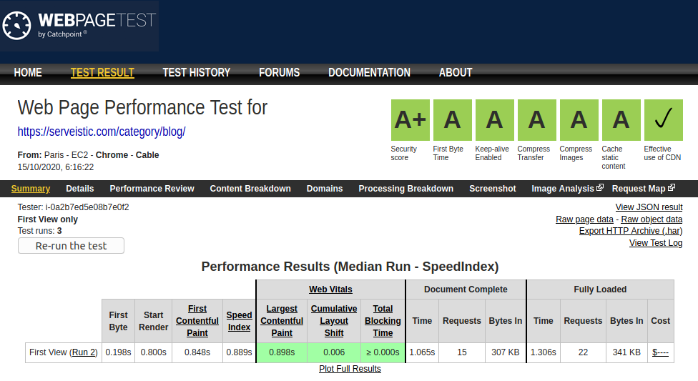Click Cumulative Layout Shift column link
This screenshot has height=381, width=698.
tap(334, 321)
